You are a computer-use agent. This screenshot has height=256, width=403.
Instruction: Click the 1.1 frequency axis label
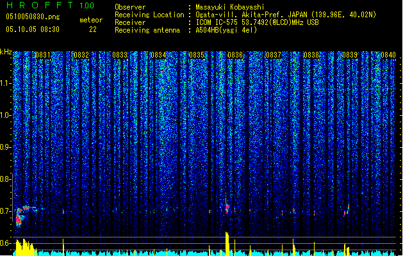[5, 83]
